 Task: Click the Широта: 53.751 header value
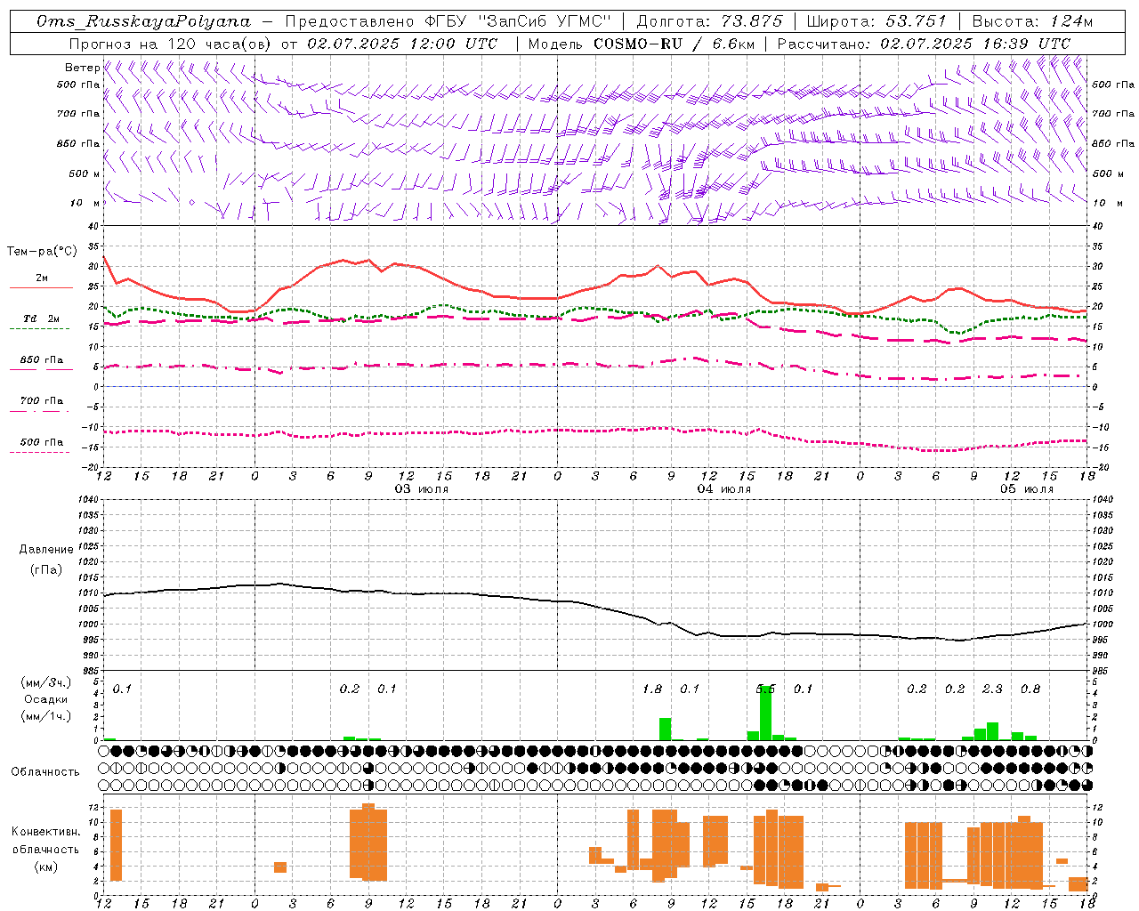(x=876, y=21)
